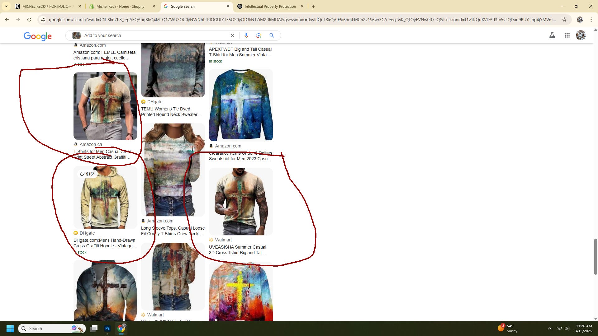This screenshot has width=598, height=336.
Task: Click the voice search microphone icon
Action: [x=246, y=35]
